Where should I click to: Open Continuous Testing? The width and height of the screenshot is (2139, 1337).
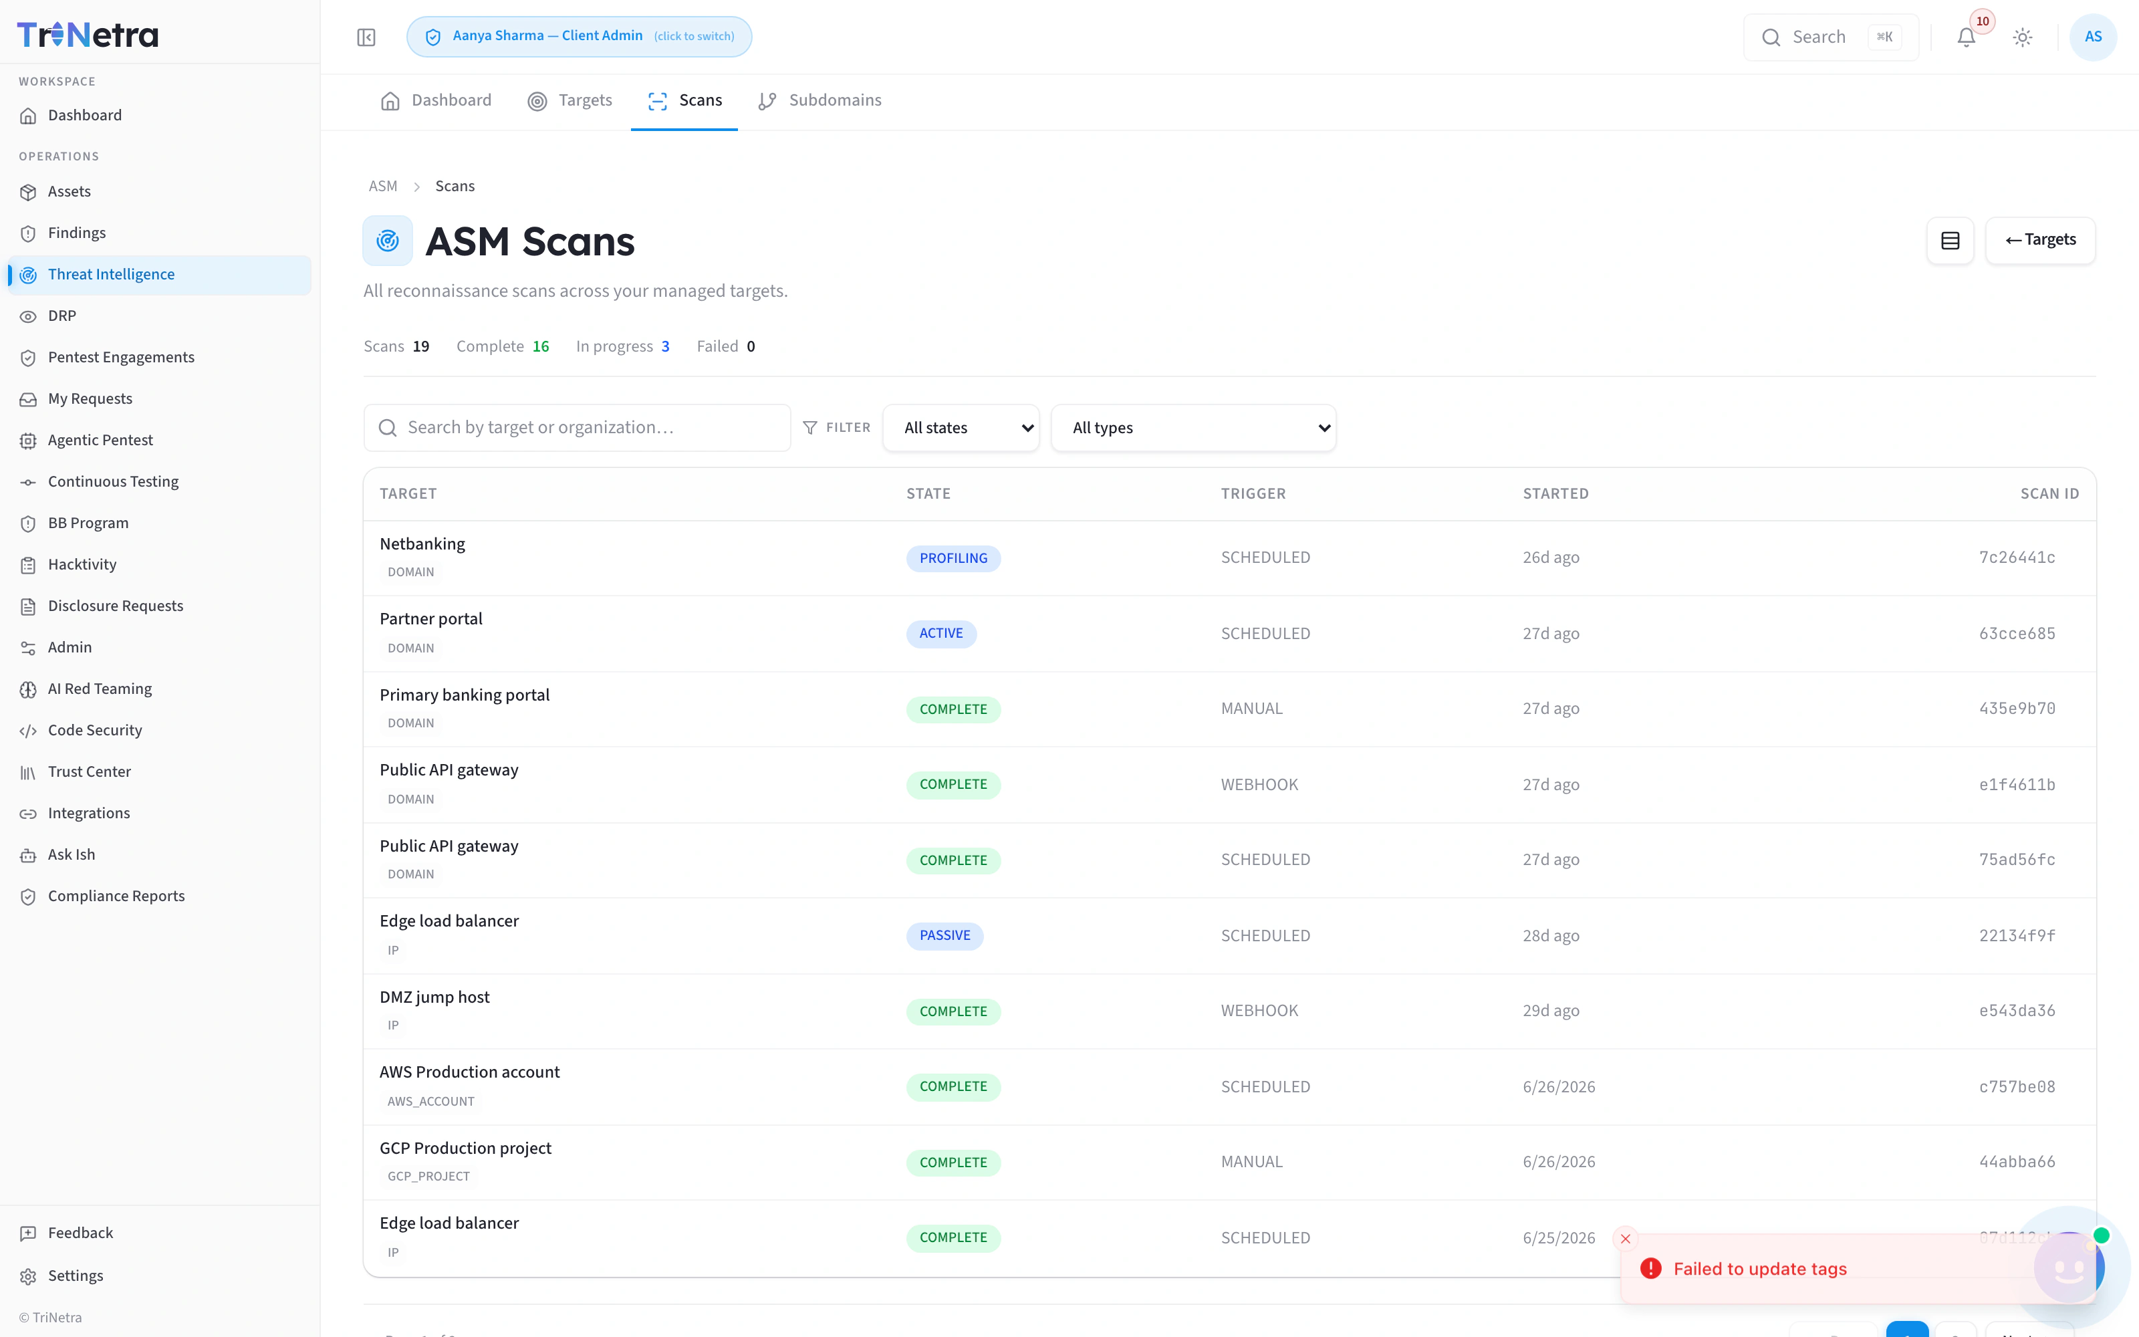click(x=159, y=482)
